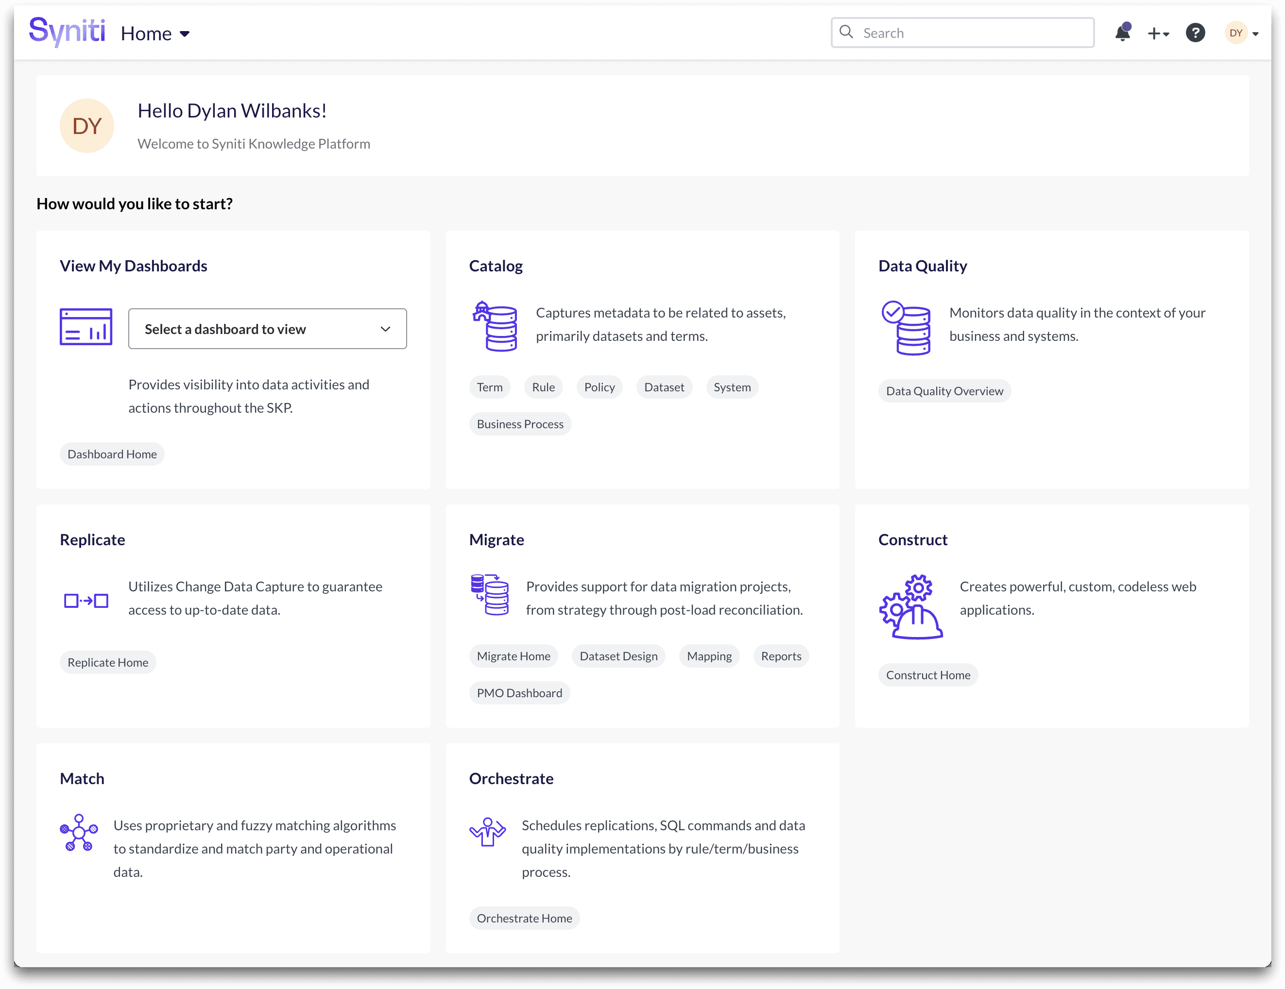This screenshot has height=989, width=1285.
Task: Click the Construct gears icon
Action: [x=911, y=606]
